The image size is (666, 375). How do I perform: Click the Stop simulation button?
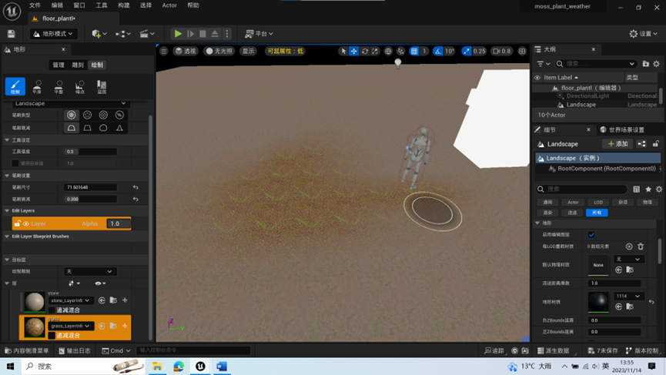pos(202,34)
